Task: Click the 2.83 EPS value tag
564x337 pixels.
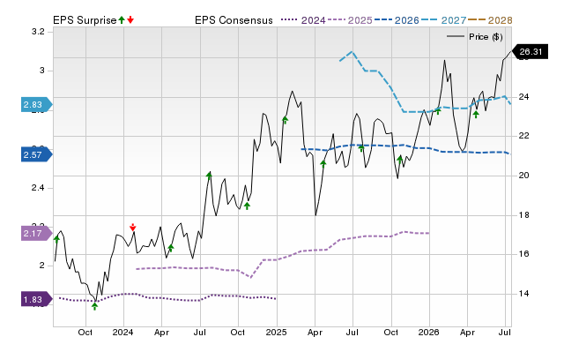Action: [37, 104]
